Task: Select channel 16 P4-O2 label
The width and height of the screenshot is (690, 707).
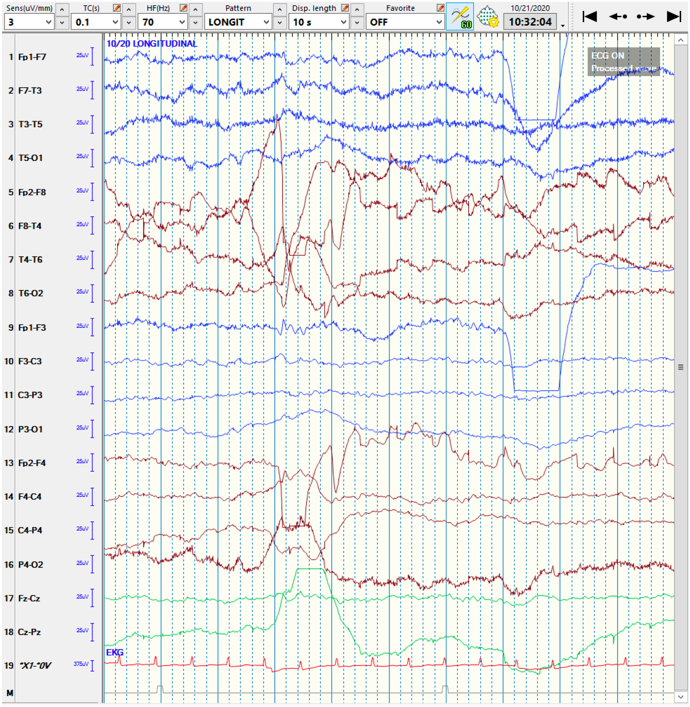Action: click(31, 564)
